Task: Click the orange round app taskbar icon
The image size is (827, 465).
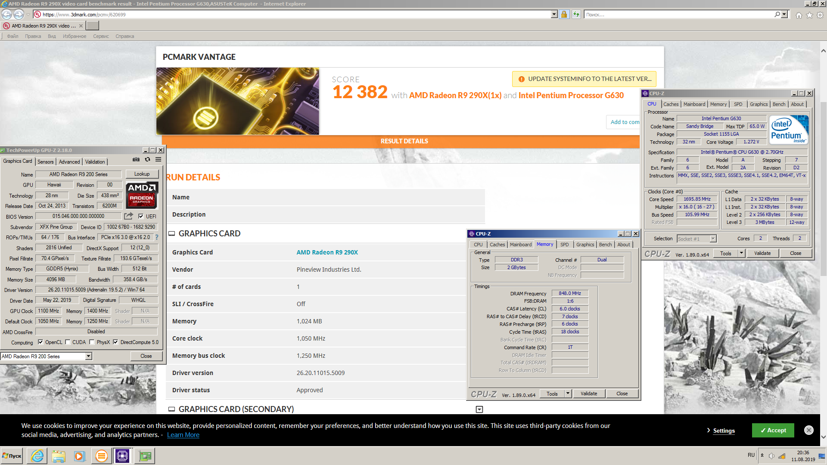Action: coord(101,456)
